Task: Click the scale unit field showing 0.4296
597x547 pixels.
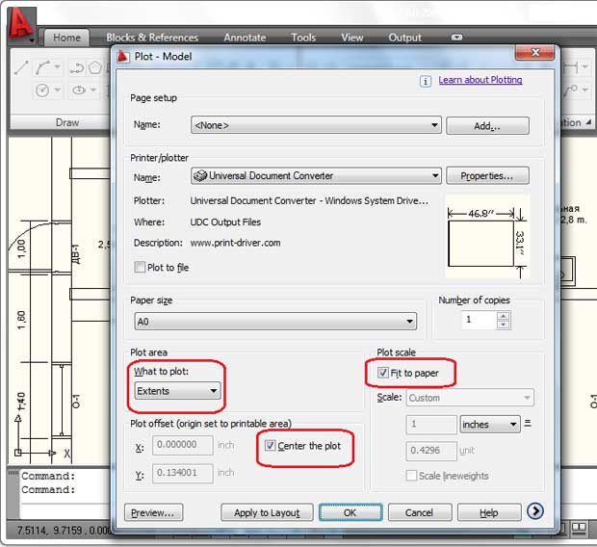Action: [x=431, y=451]
